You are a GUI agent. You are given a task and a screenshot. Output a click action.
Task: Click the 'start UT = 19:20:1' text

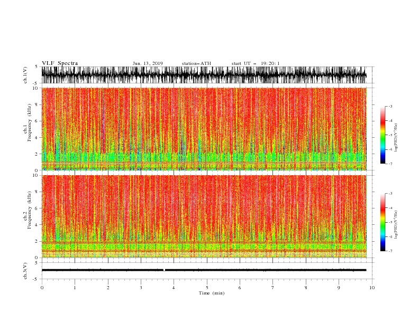[256, 63]
